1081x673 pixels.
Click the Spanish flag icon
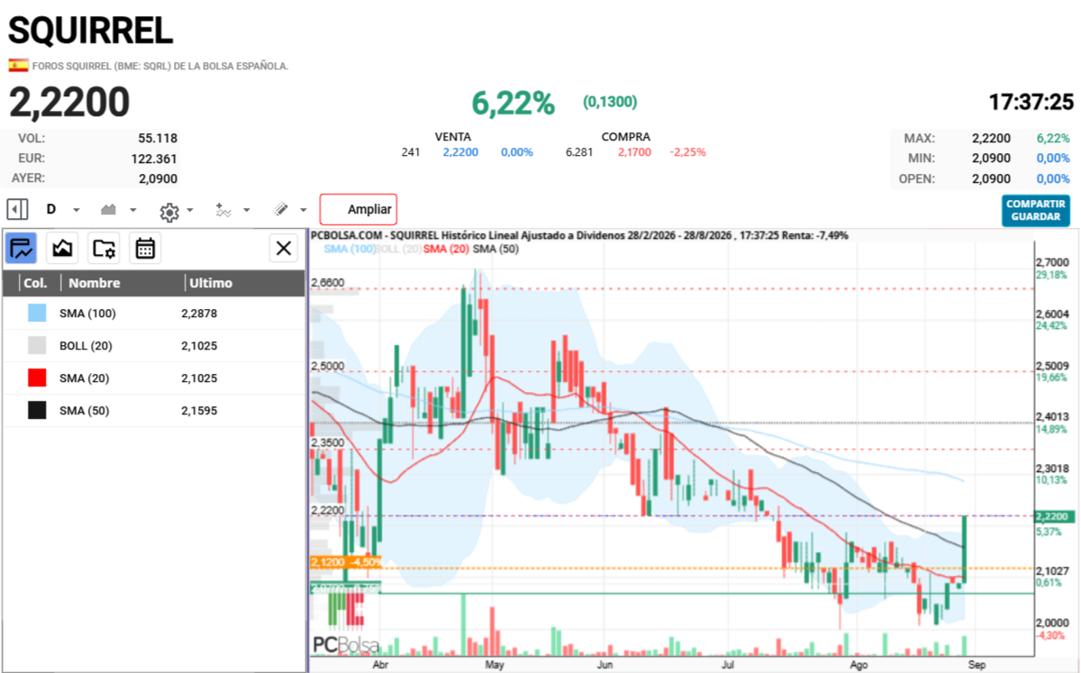tap(18, 65)
